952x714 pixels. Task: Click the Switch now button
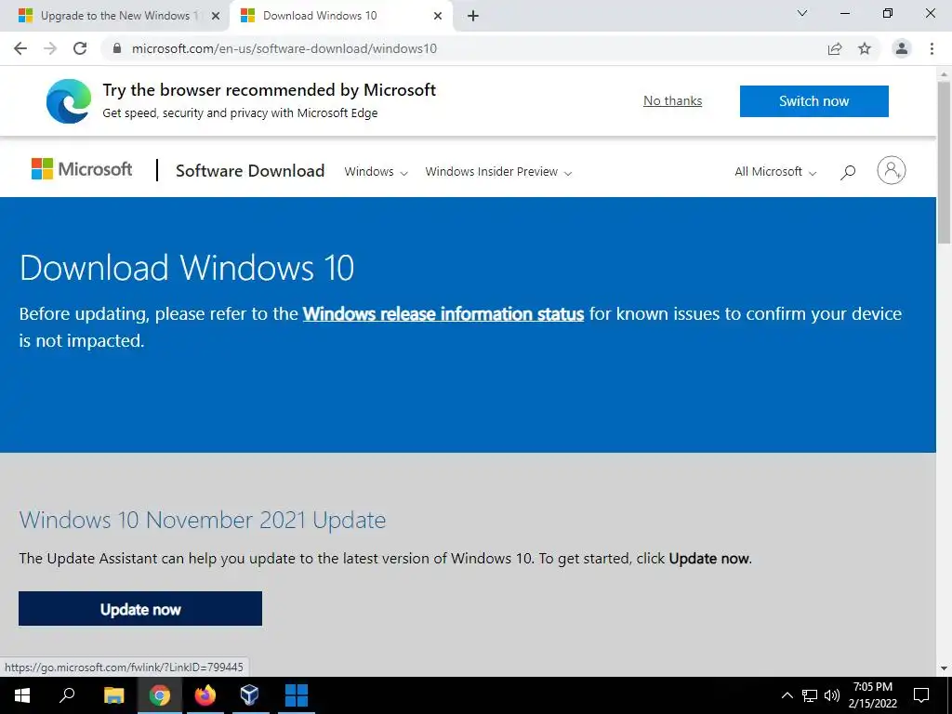click(x=814, y=100)
